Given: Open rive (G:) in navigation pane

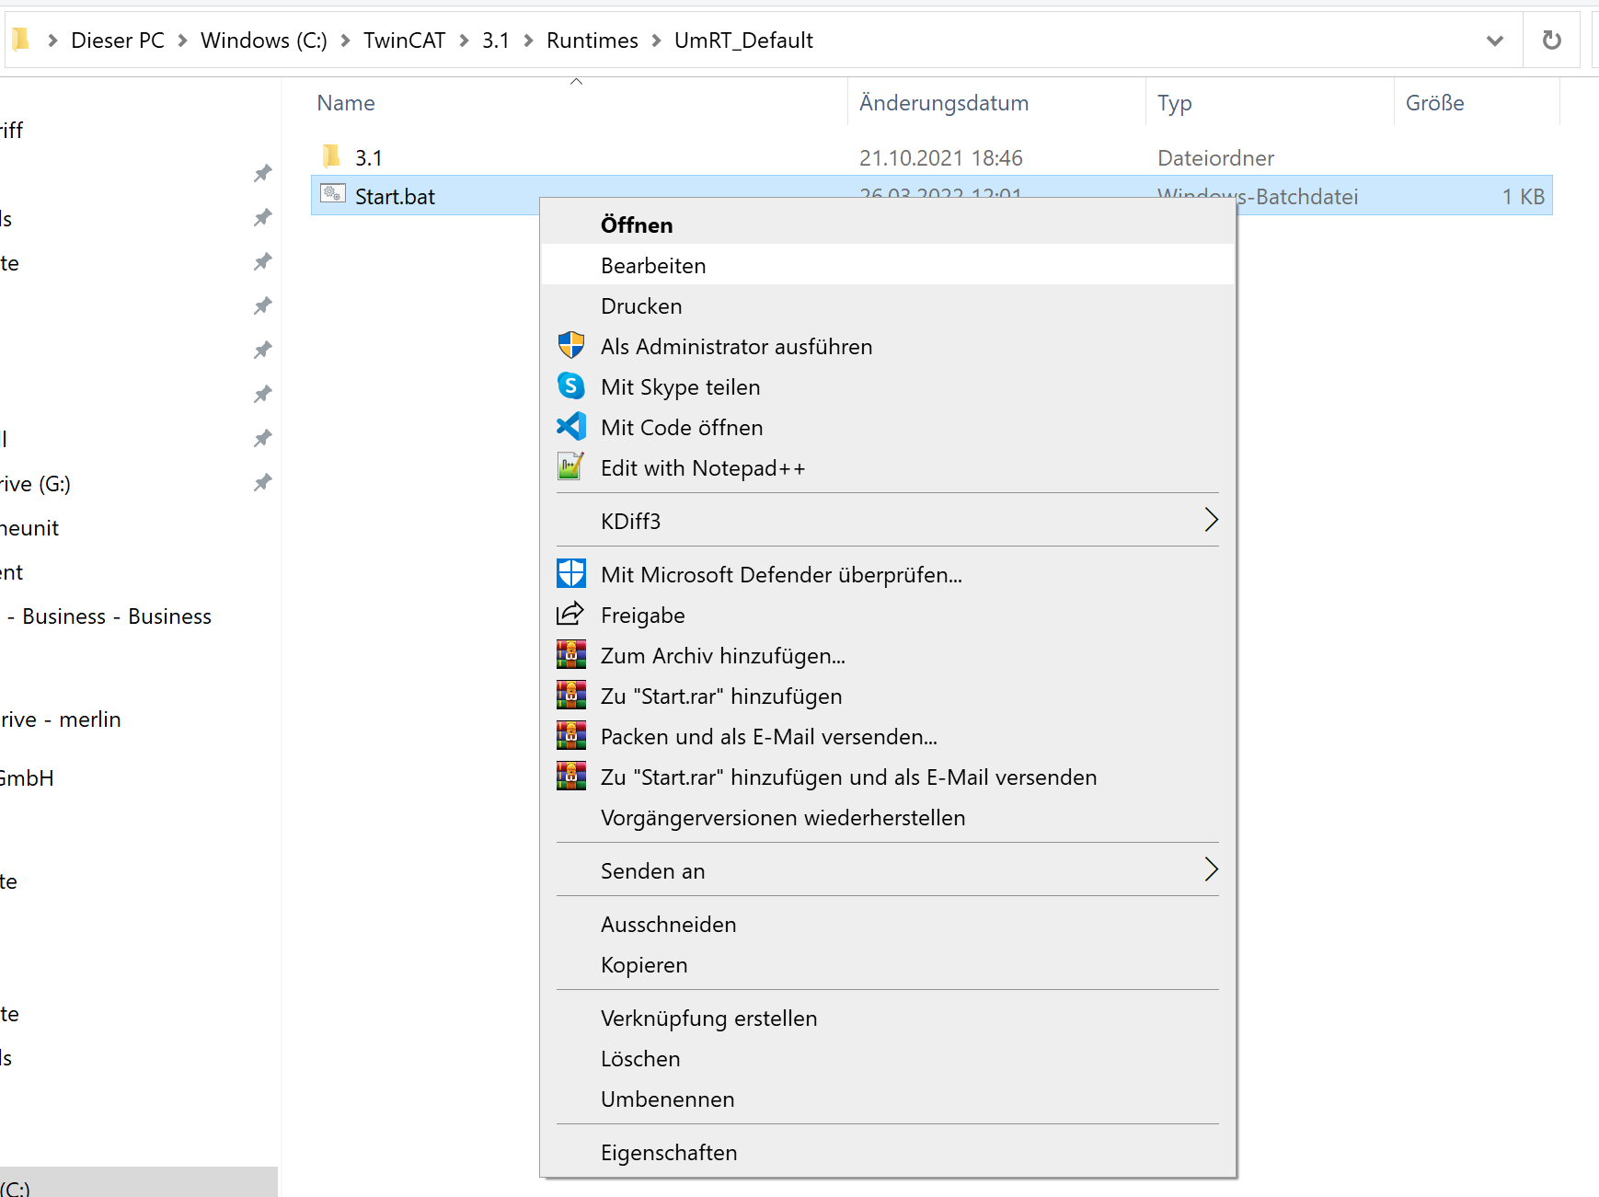Looking at the screenshot, I should coord(35,483).
